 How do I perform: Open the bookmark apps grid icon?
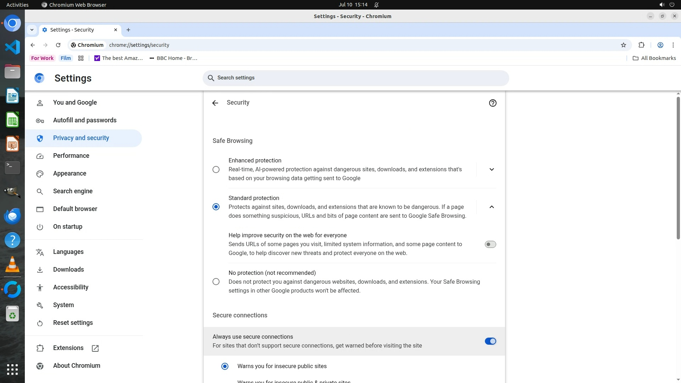[81, 58]
